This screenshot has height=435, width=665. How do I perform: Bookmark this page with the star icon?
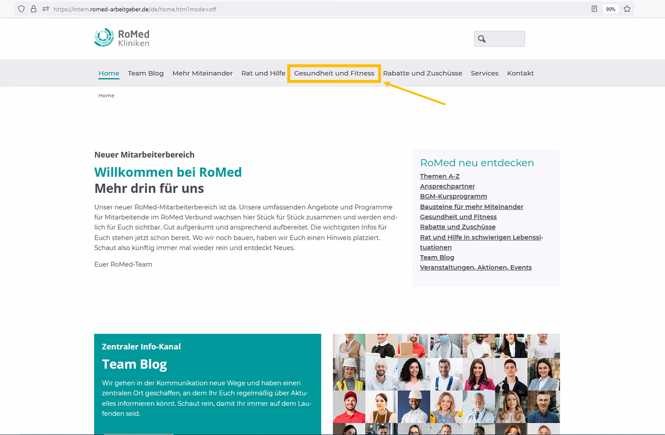click(627, 9)
